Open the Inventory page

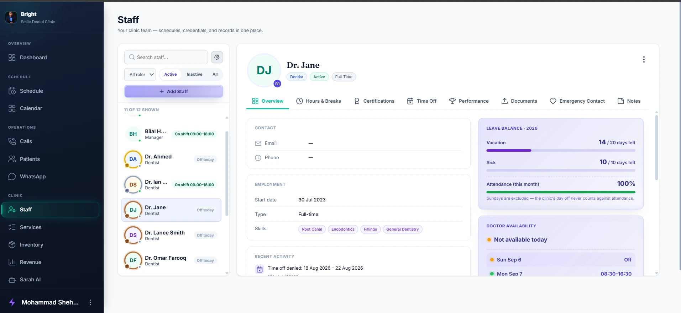[x=50, y=245]
